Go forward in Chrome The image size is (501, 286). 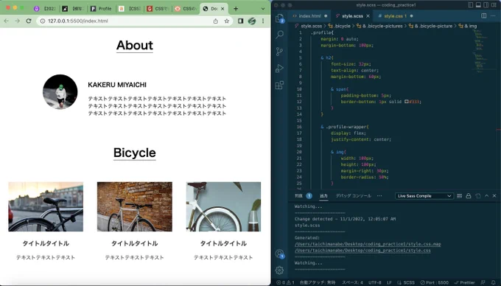click(17, 21)
